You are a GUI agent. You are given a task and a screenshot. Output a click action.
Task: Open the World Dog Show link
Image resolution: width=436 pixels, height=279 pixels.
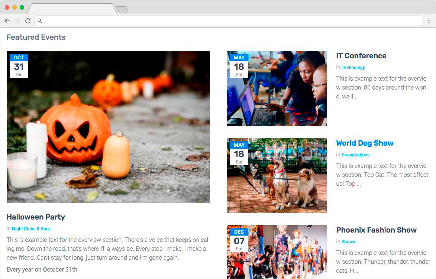tap(364, 143)
